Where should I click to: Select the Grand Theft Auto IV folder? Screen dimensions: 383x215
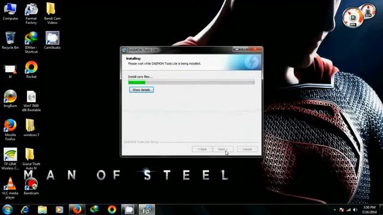[31, 159]
